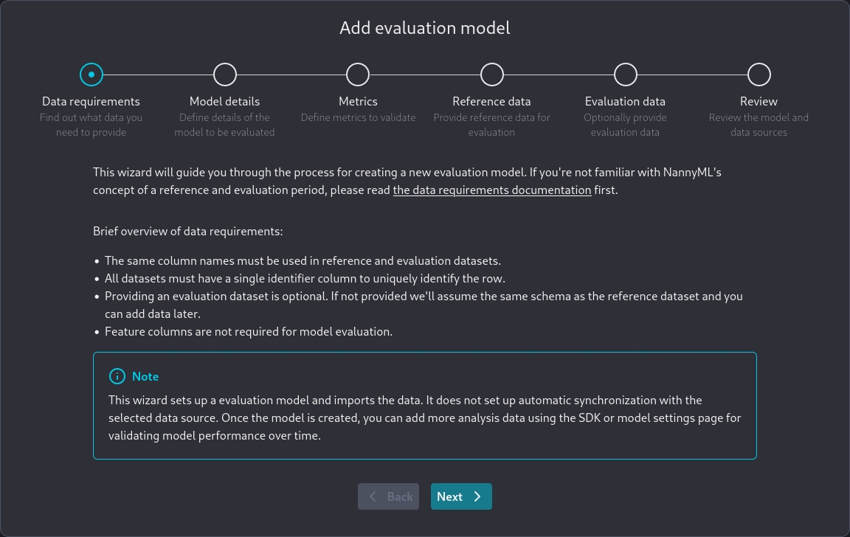850x537 pixels.
Task: Select the "Reference data" step label
Action: (491, 101)
